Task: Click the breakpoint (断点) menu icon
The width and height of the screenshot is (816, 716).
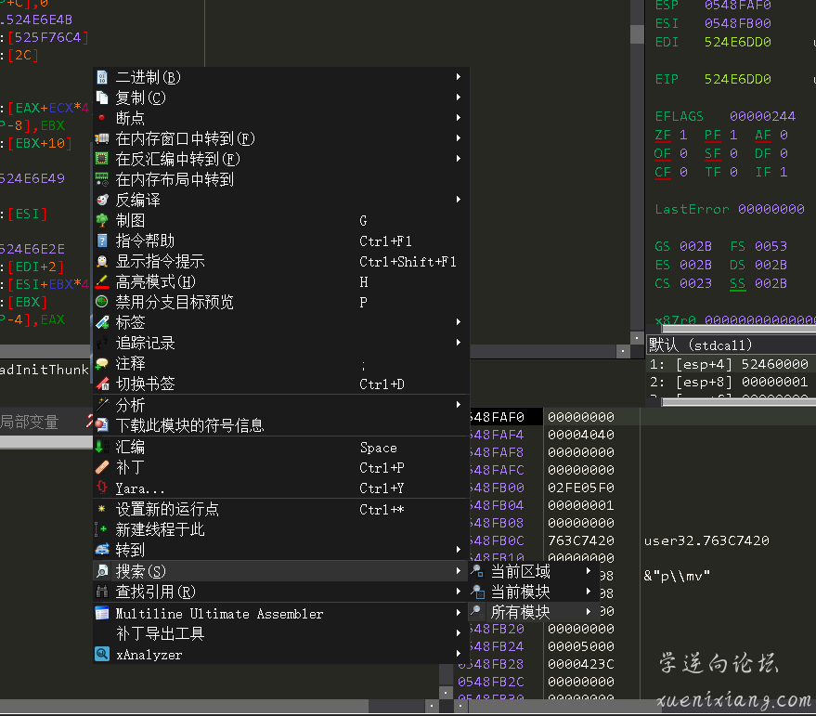Action: pyautogui.click(x=99, y=117)
